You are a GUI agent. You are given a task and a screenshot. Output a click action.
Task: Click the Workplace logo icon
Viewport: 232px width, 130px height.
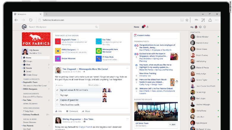[24, 27]
